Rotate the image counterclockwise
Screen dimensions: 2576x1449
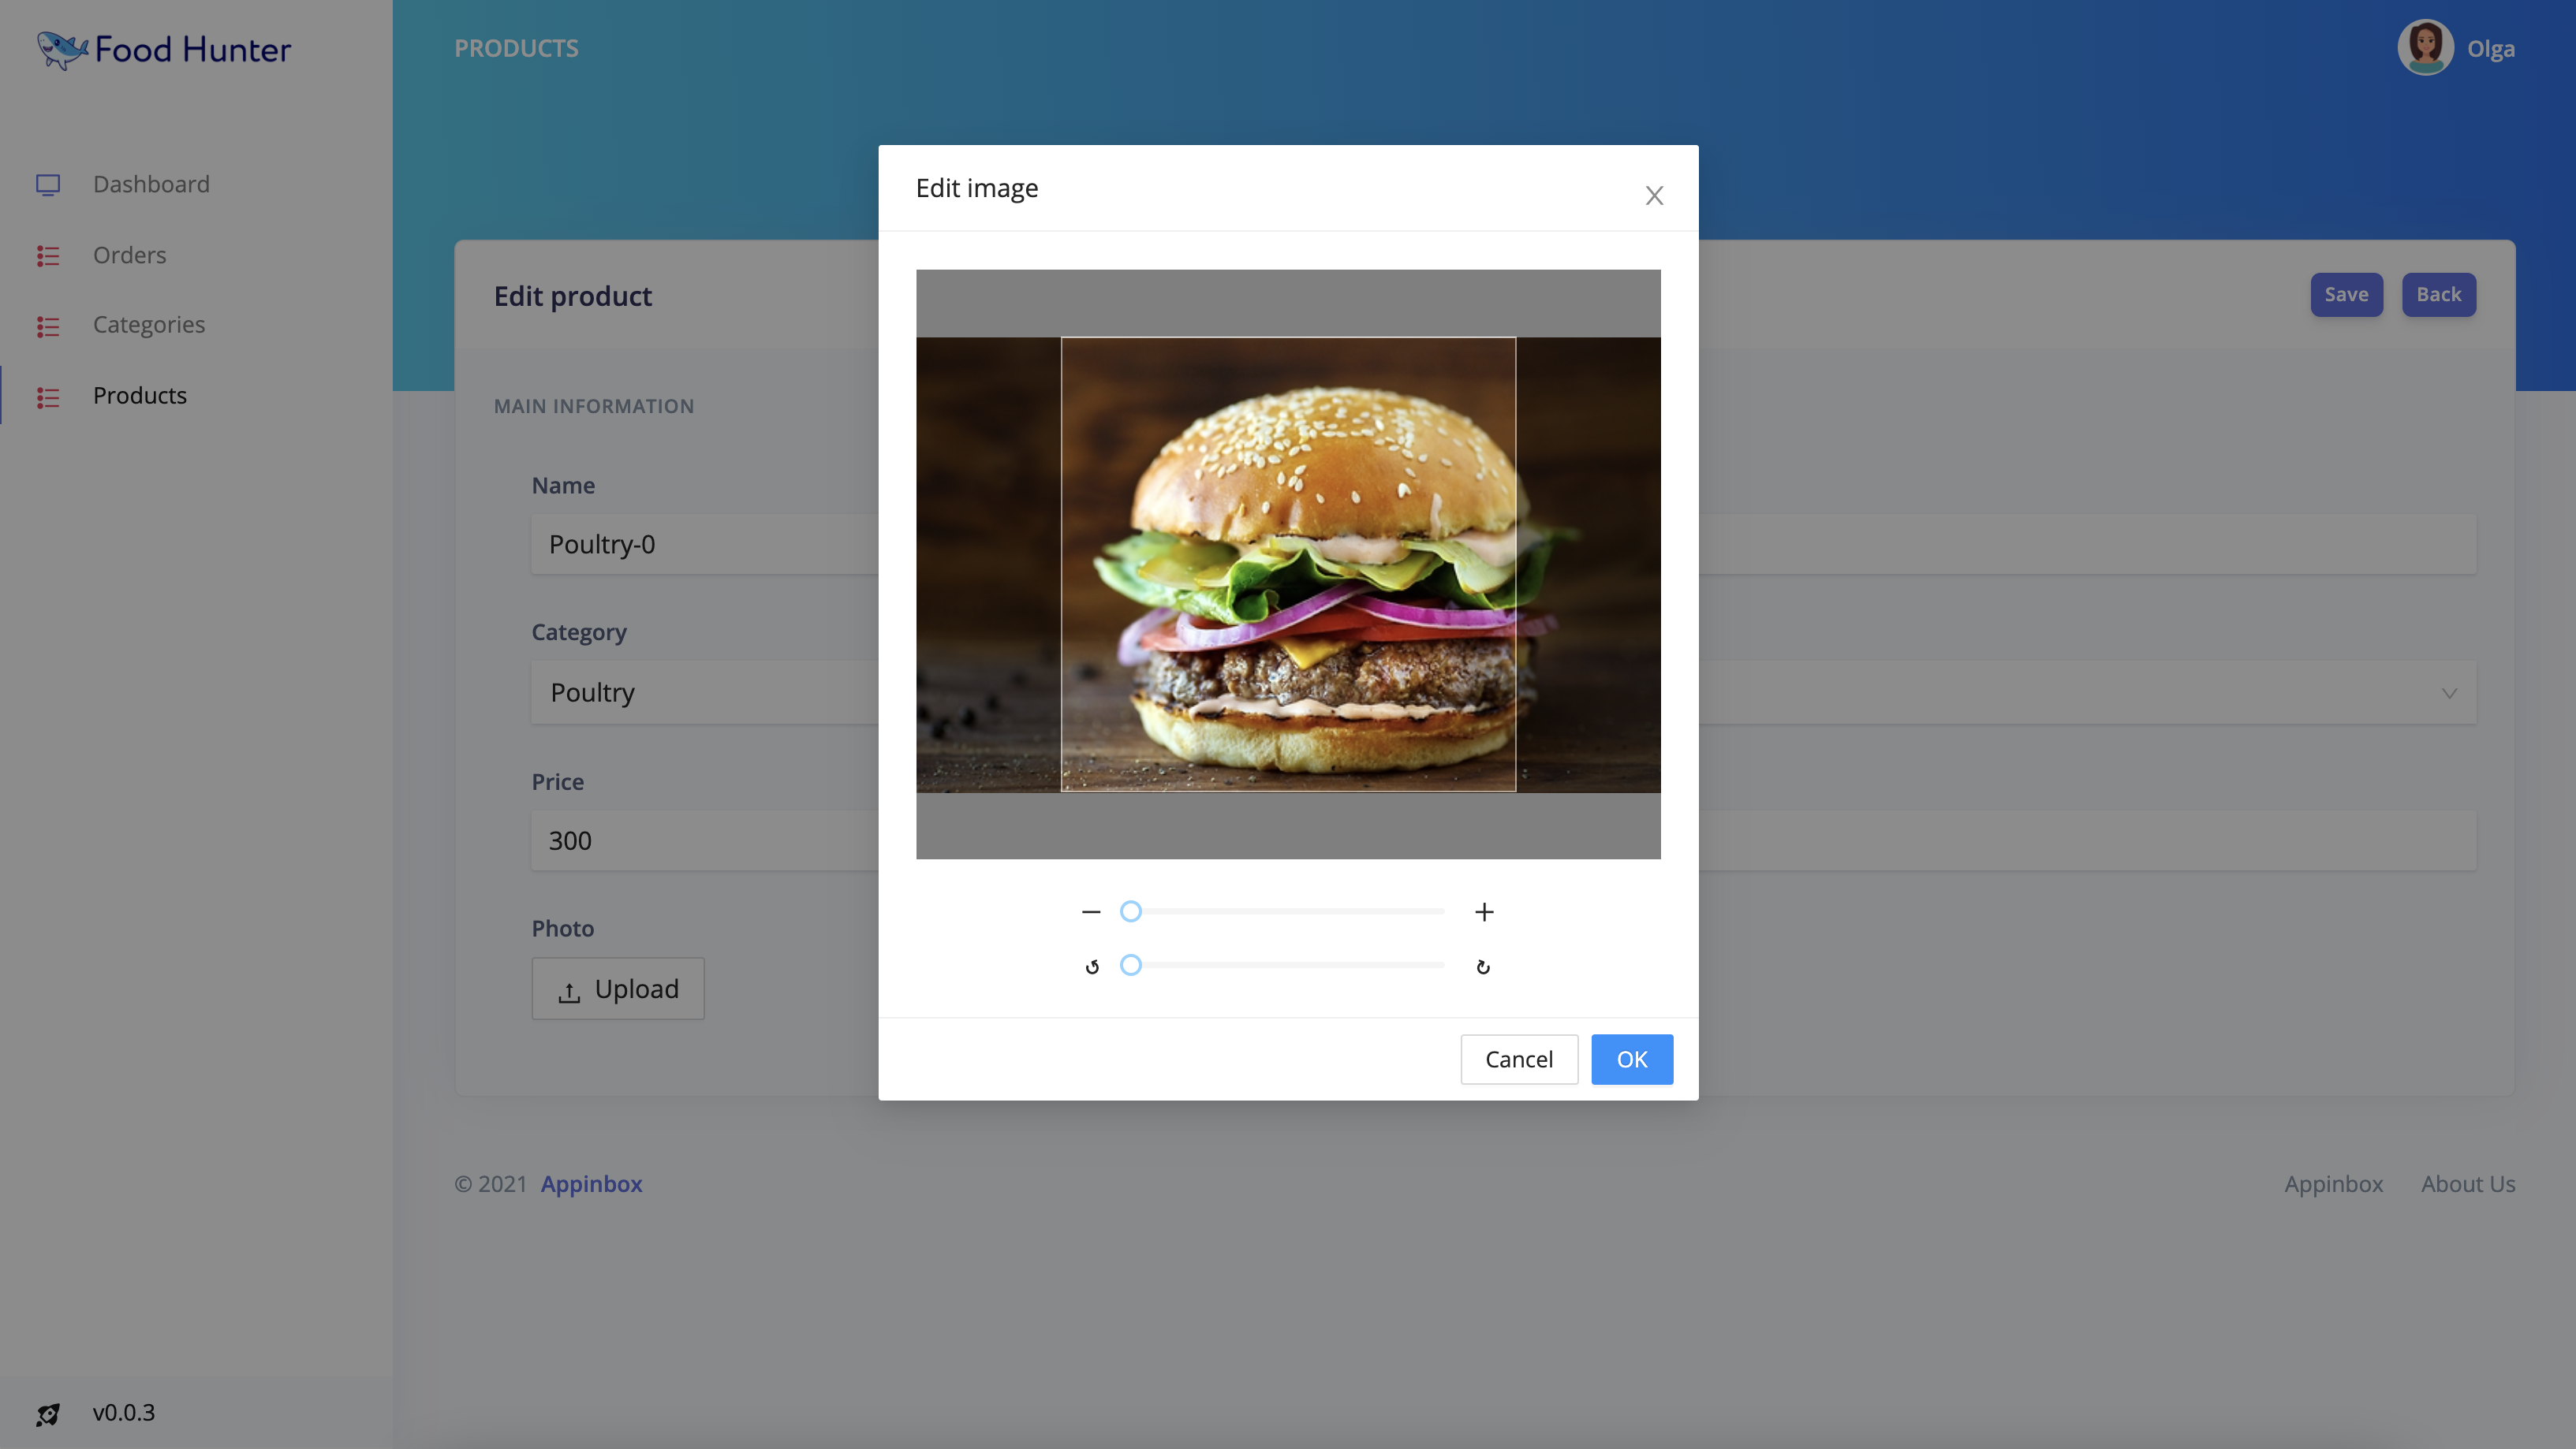1092,965
